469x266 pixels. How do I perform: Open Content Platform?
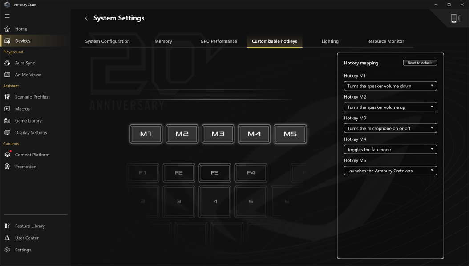point(32,155)
